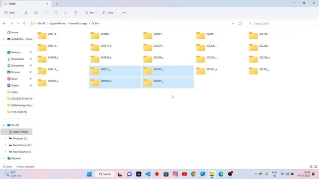Click the Delete trash icon
319x179 pixels.
76,12
